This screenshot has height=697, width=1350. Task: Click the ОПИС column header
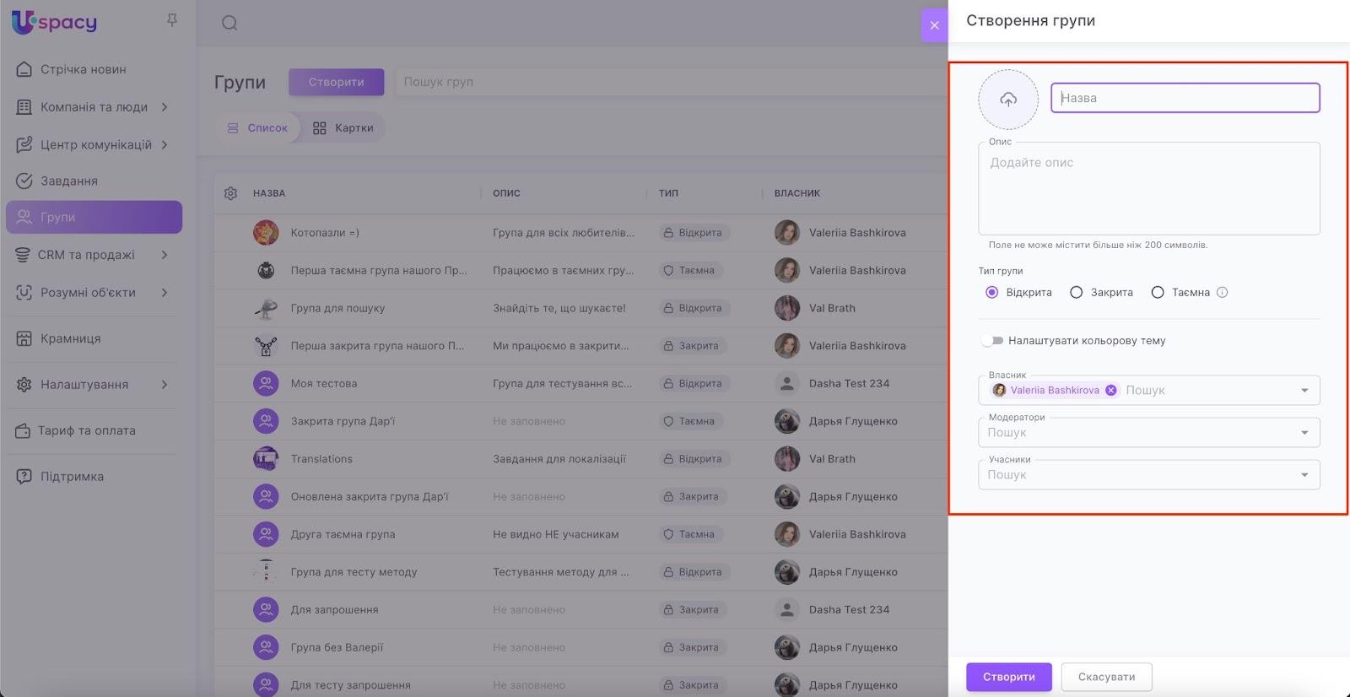tap(506, 193)
